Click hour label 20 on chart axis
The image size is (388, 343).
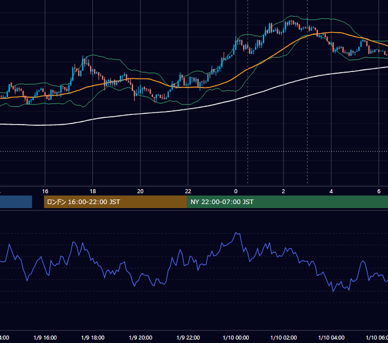tap(140, 192)
